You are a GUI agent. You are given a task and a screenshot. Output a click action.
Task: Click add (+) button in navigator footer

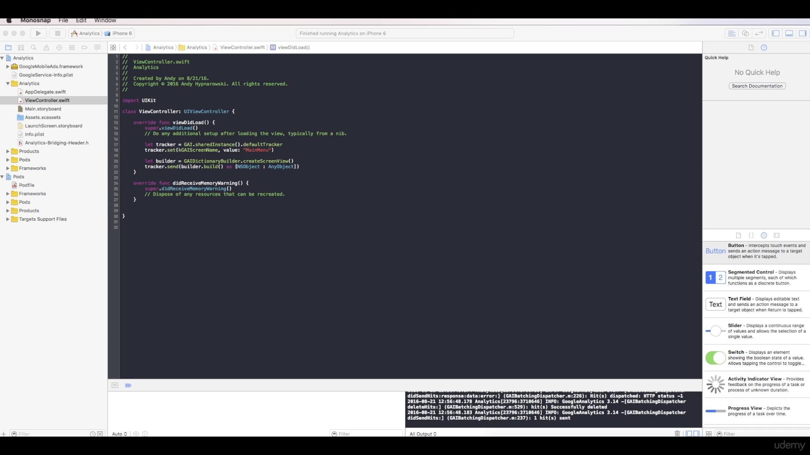click(x=3, y=434)
